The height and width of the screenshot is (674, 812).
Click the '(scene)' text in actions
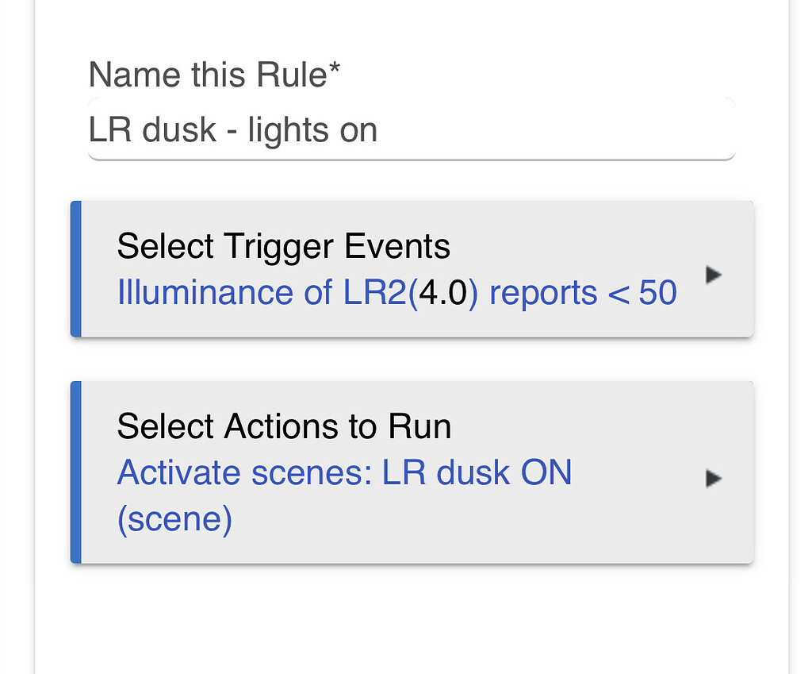click(x=174, y=518)
